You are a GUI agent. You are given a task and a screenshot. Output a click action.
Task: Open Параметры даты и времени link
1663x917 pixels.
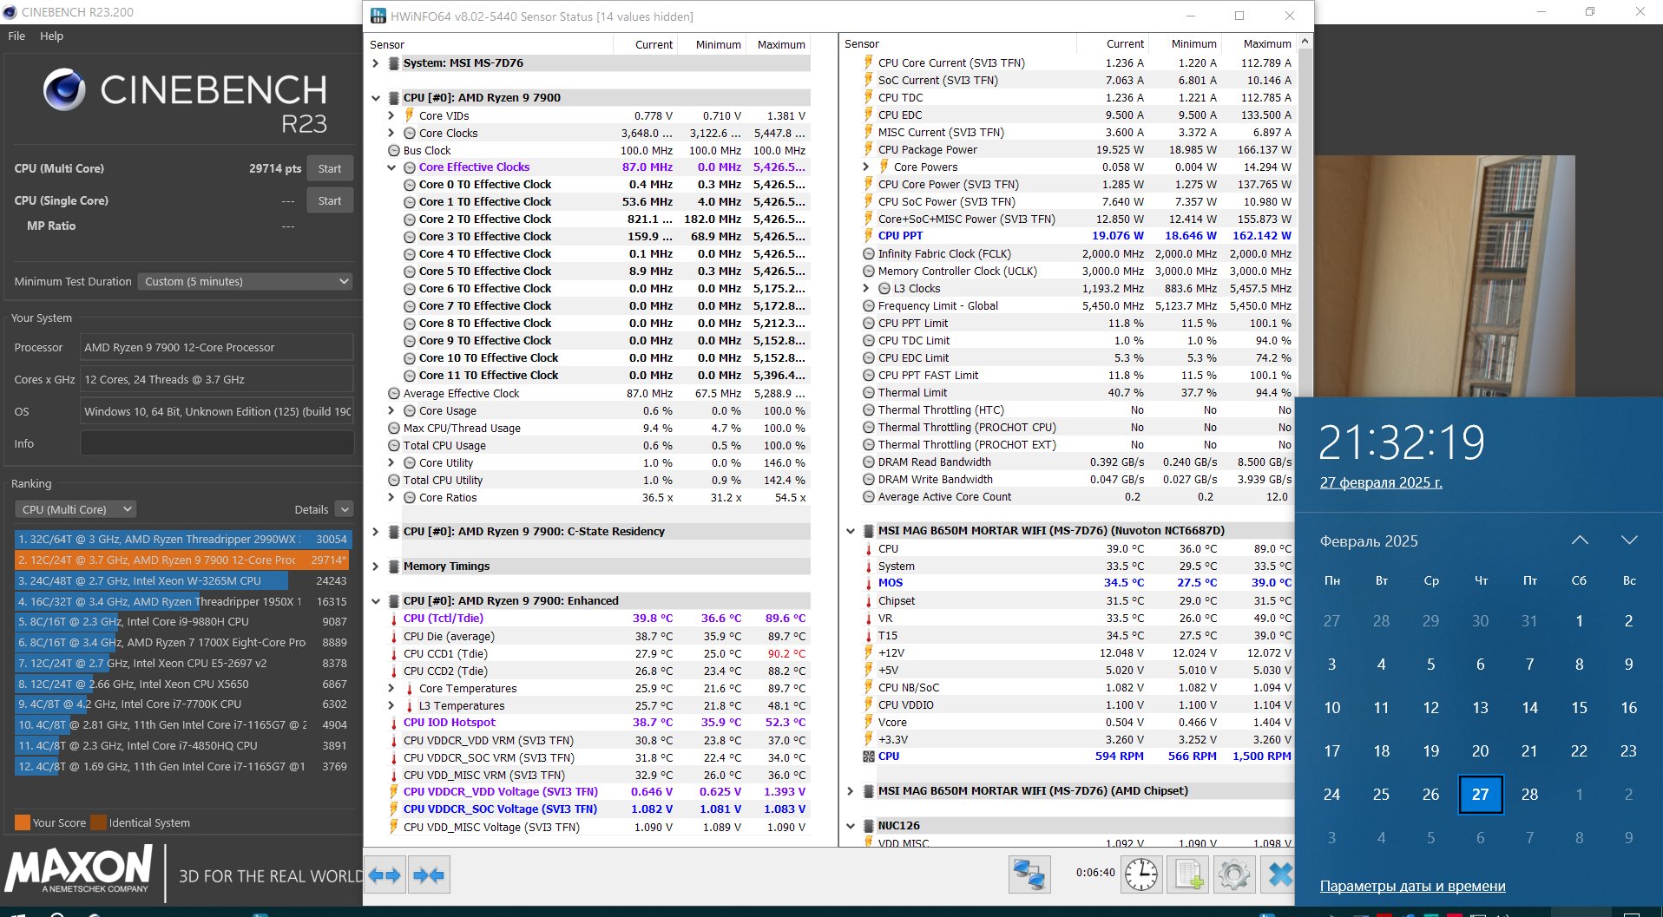tap(1412, 886)
